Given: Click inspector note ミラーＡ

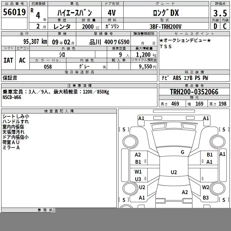Looking at the screenshot, I should click(11, 148).
